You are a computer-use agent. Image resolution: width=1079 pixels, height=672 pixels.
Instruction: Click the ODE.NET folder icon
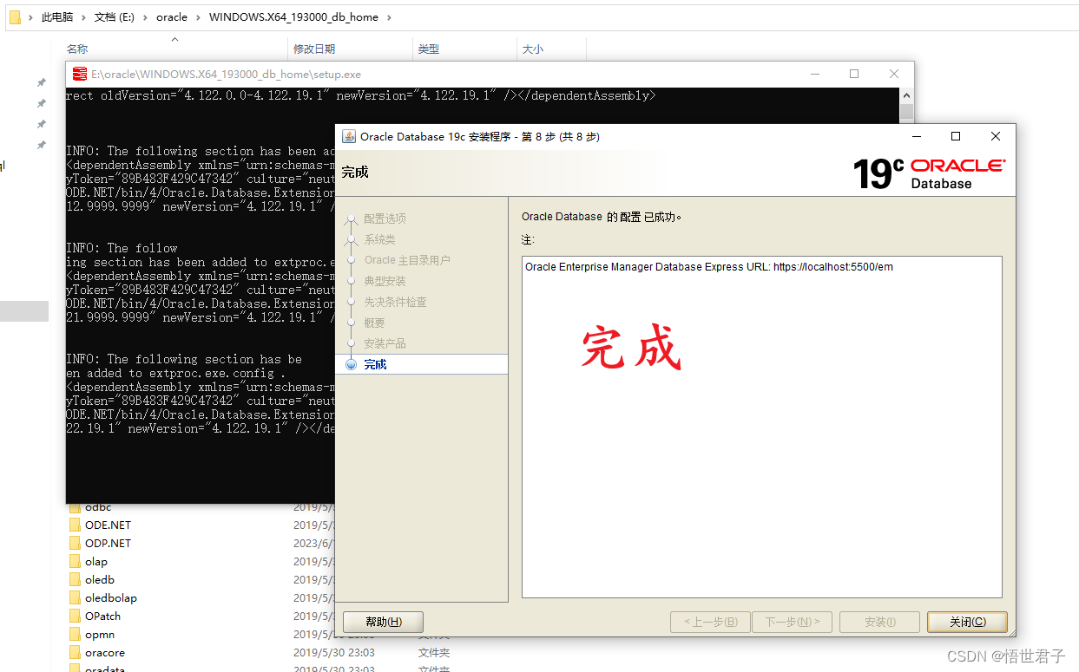click(75, 525)
